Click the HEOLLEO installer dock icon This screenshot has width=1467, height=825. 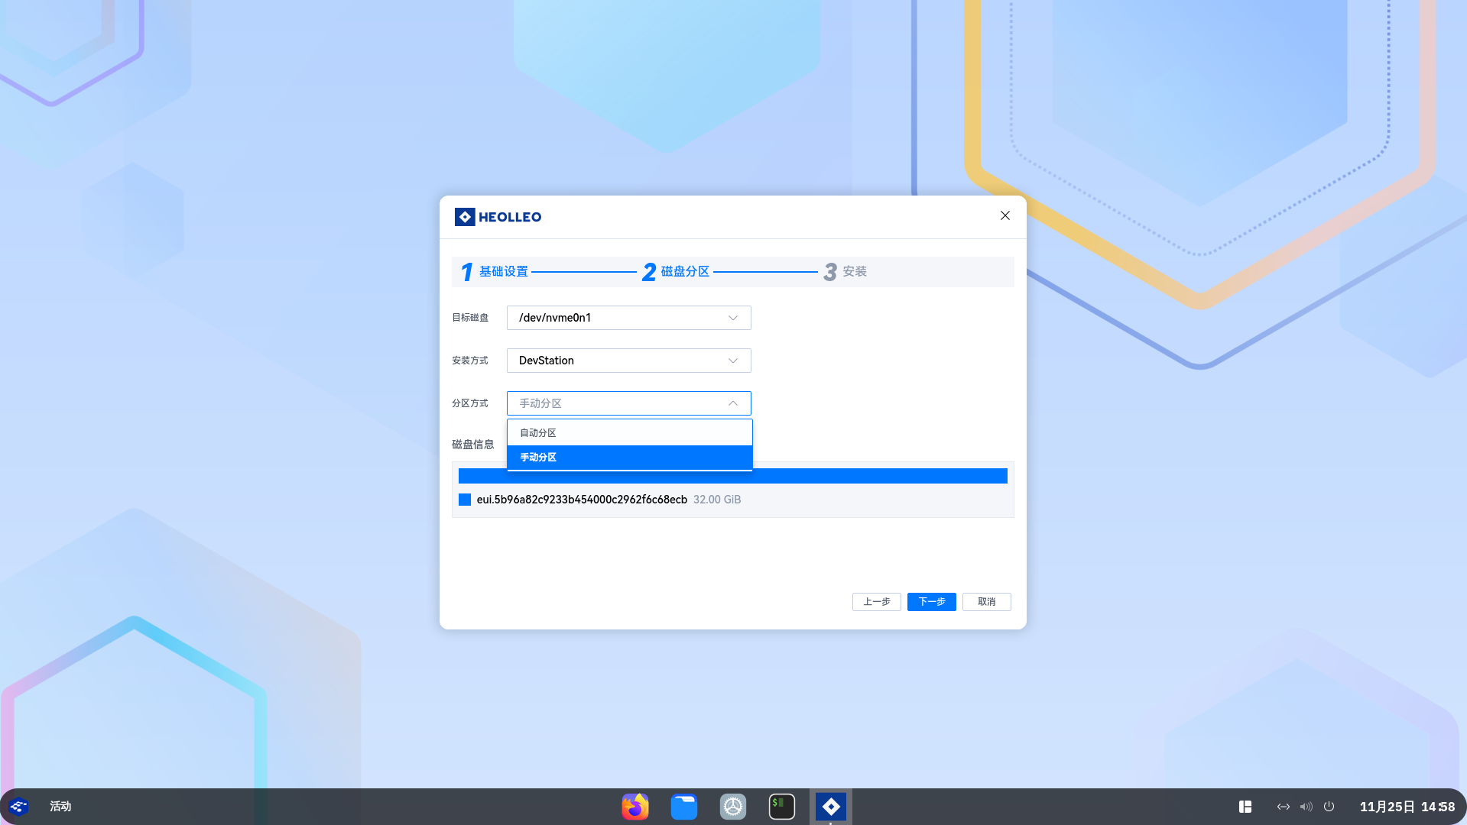point(831,807)
